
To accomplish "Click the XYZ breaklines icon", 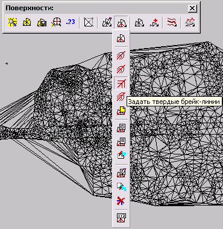I will point(121,218).
